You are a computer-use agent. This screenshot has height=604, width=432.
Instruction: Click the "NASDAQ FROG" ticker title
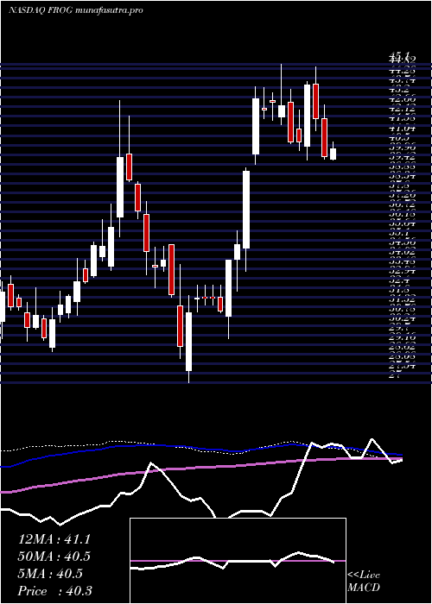tap(41, 10)
